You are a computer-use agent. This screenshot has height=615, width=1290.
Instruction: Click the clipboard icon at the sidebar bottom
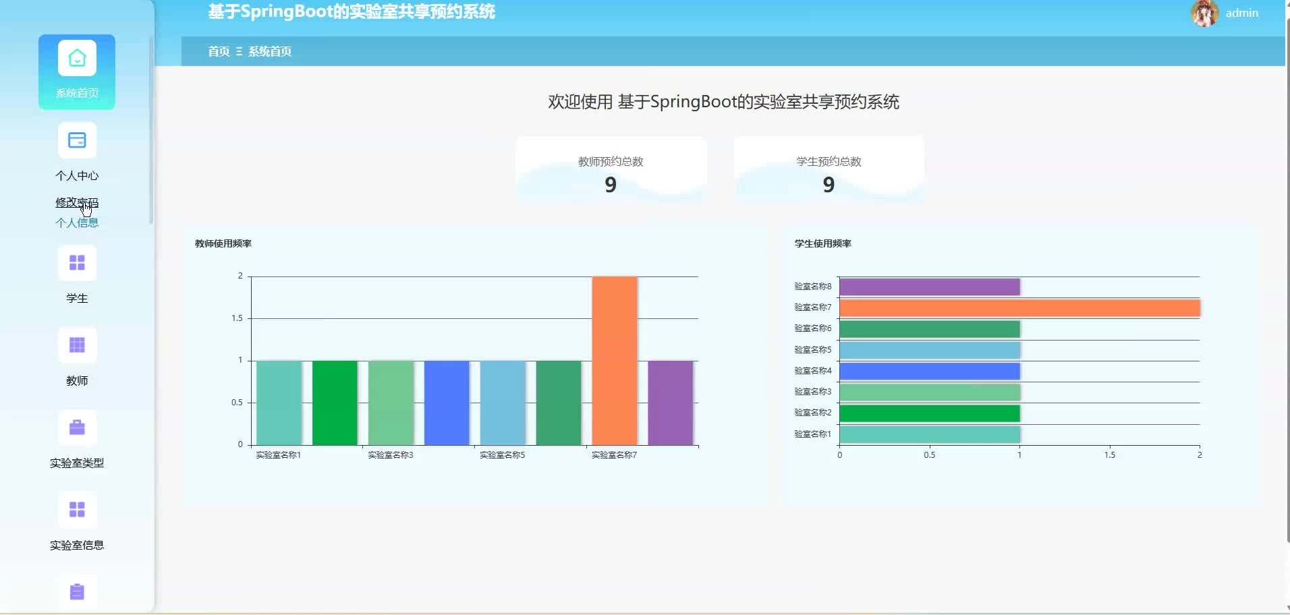pyautogui.click(x=77, y=591)
